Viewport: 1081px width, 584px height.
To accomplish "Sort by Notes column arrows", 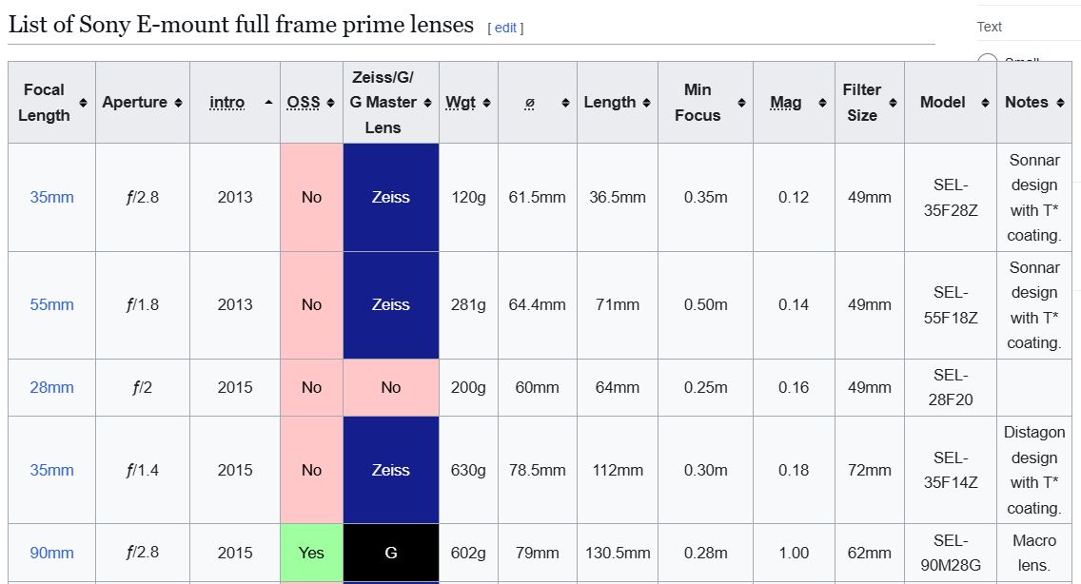I will point(1060,103).
